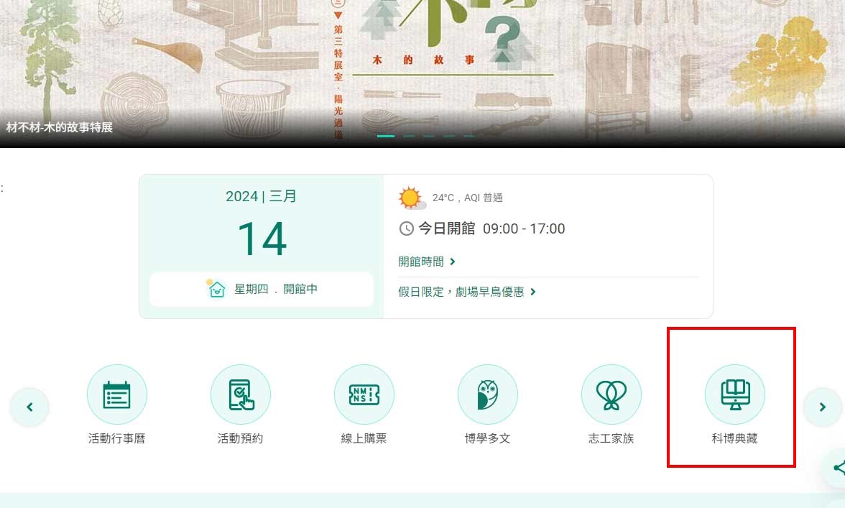Screen dimensions: 845x508
Task: Click the 材不材-木的故事特展 banner title
Action: (59, 128)
